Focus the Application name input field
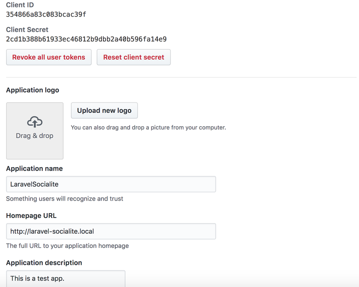 click(111, 184)
